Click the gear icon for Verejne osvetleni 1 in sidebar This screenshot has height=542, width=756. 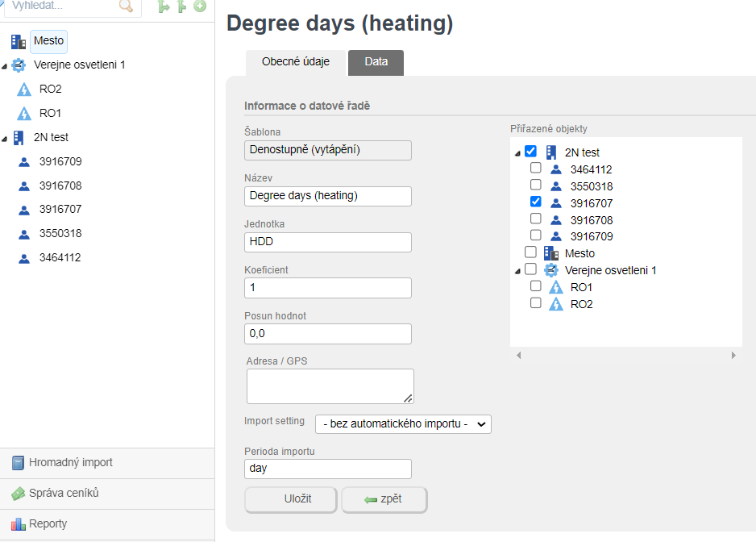(19, 65)
